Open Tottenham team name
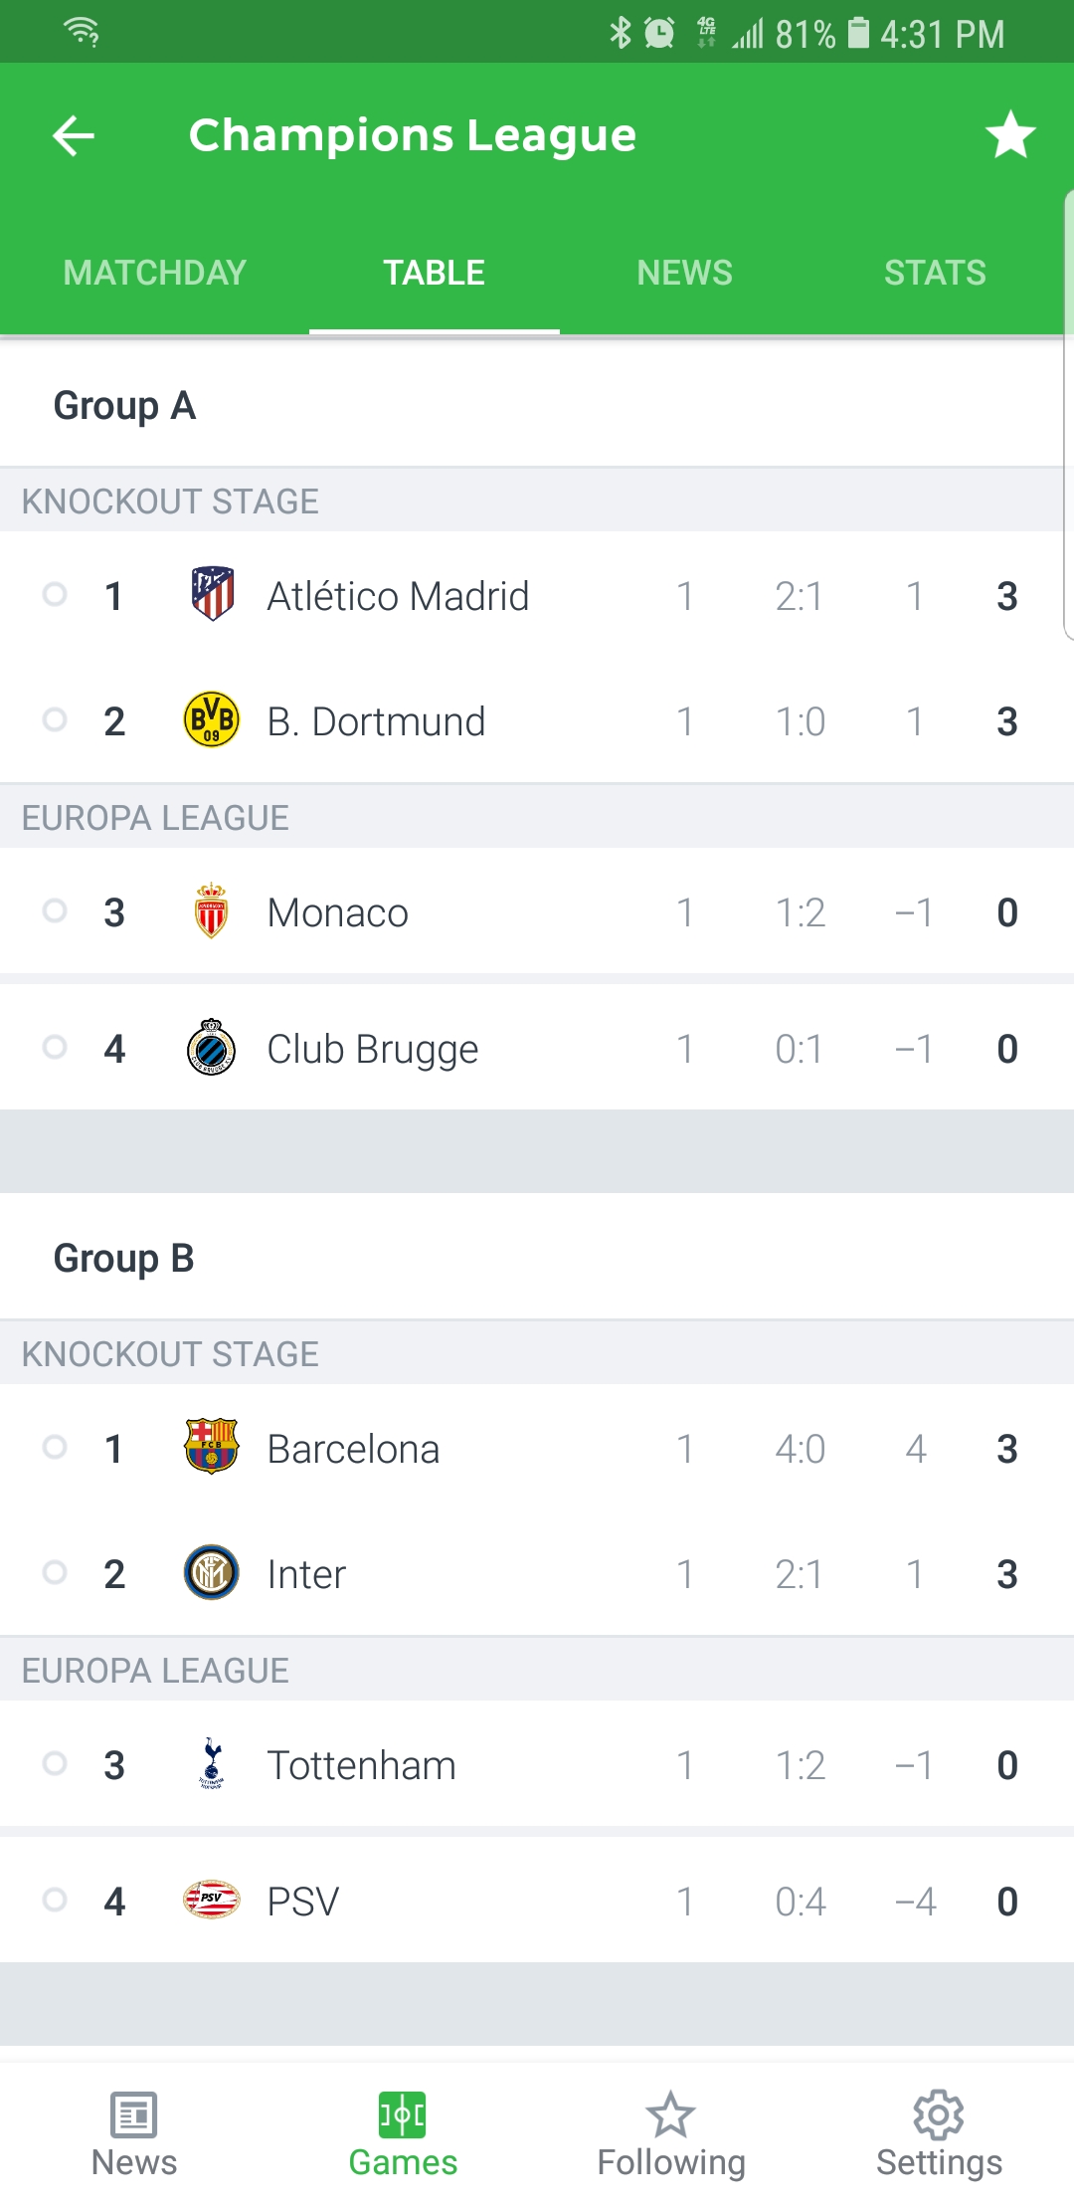This screenshot has height=2209, width=1074. 361,1765
